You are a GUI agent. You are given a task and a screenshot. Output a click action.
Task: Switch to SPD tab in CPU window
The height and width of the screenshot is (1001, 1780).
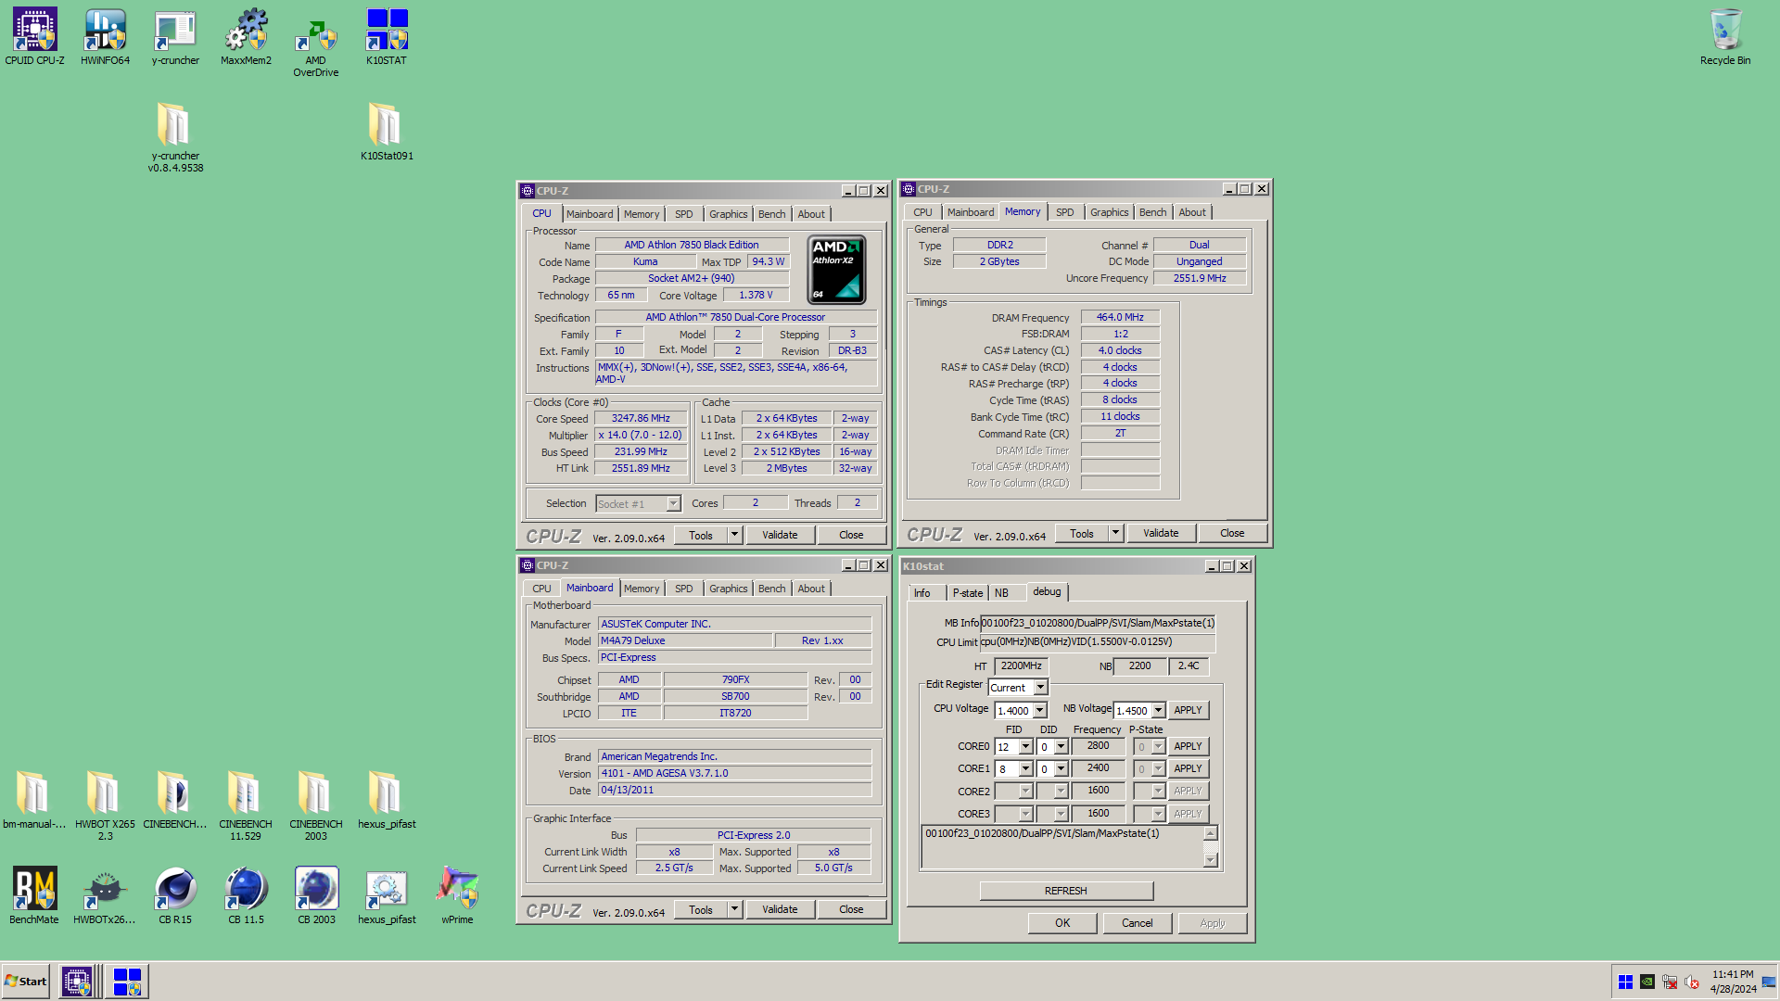(x=683, y=214)
